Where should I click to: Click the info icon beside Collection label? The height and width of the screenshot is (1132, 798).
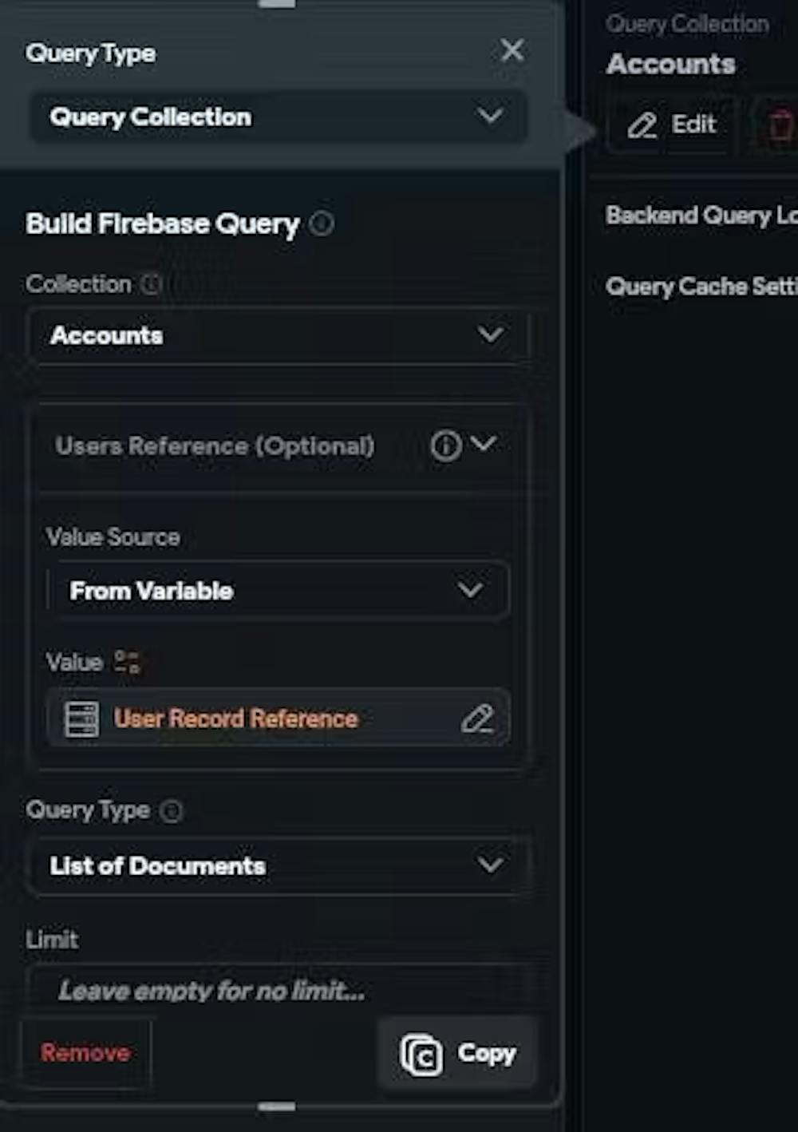coord(151,283)
